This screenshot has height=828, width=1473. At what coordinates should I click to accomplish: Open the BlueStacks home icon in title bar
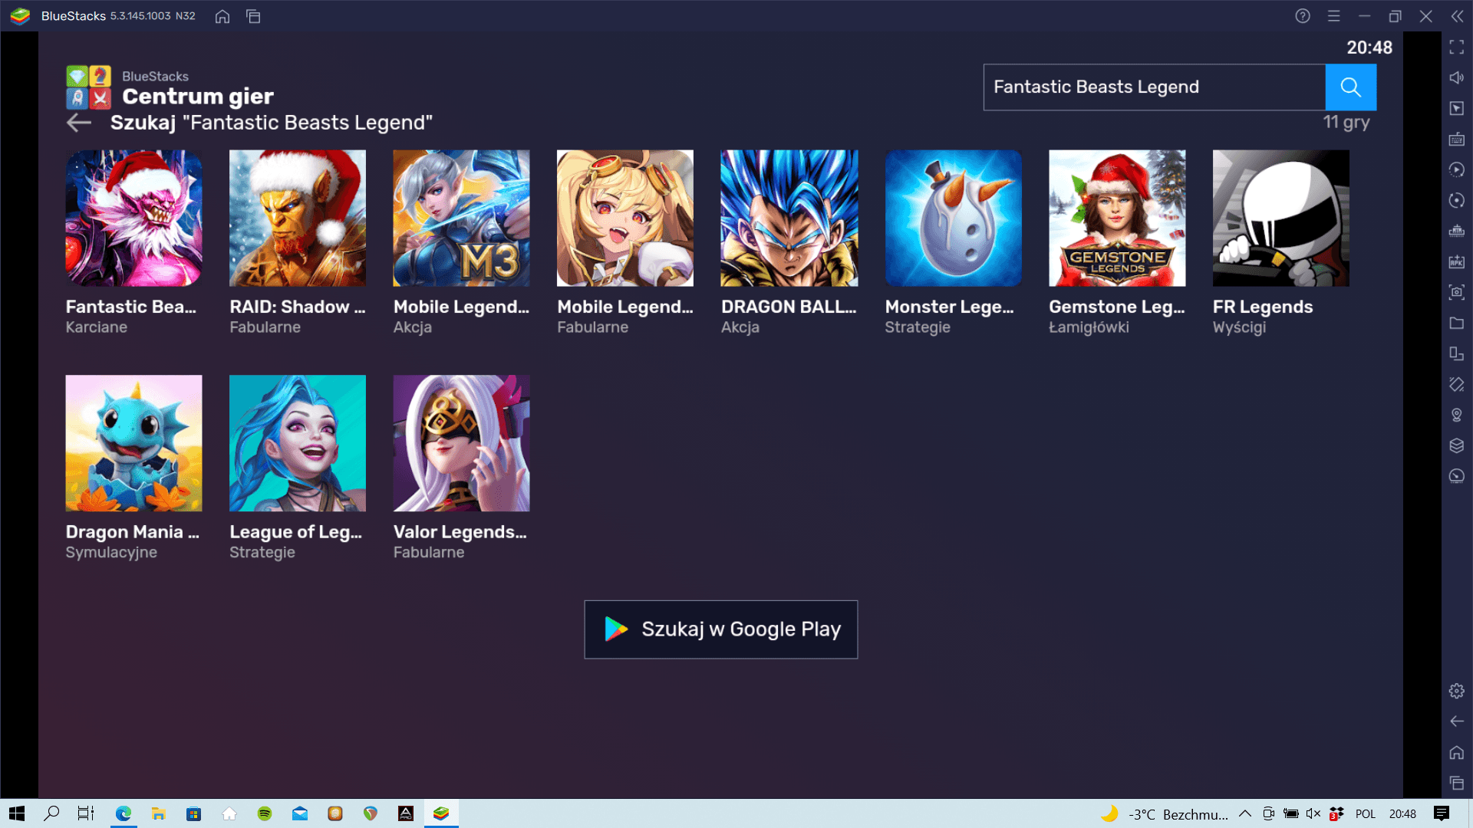pyautogui.click(x=222, y=16)
